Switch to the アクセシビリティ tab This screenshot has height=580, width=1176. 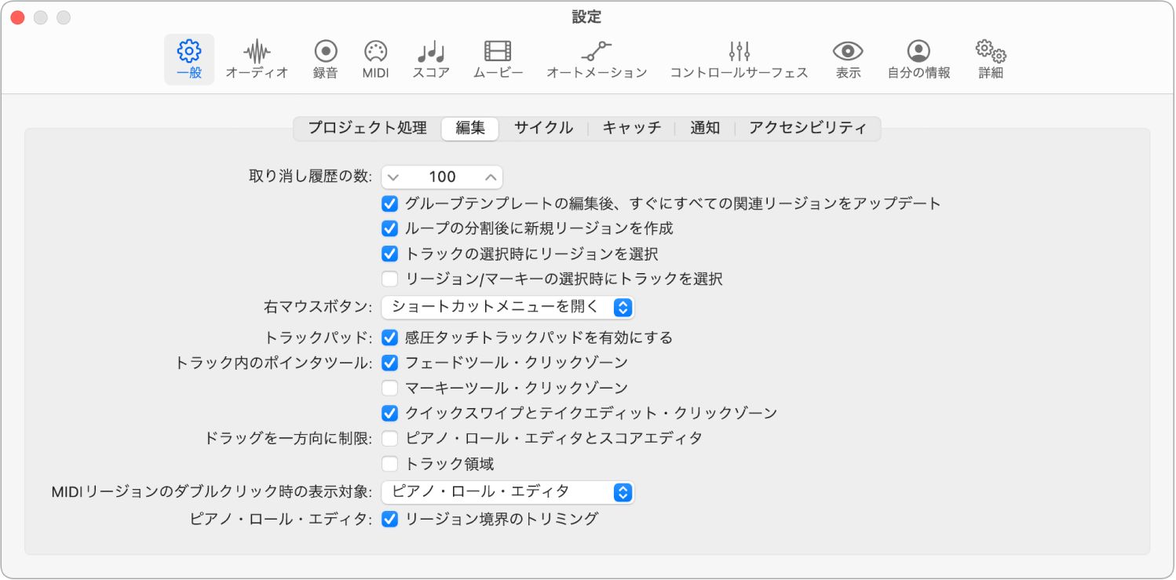point(809,128)
